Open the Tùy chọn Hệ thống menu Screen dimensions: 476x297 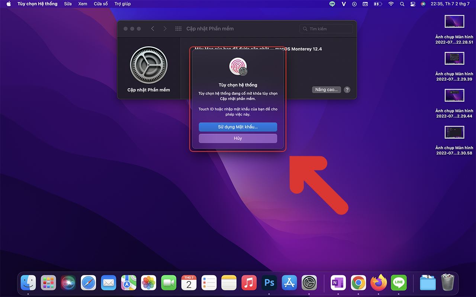[x=38, y=4]
